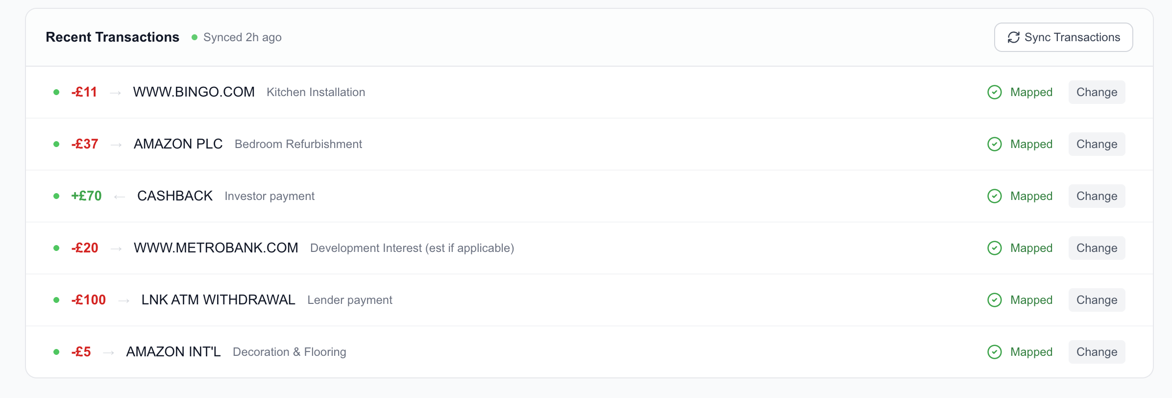This screenshot has width=1172, height=398.
Task: Change mapping for LNK ATM WITHDRAWAL transaction
Action: pos(1097,300)
